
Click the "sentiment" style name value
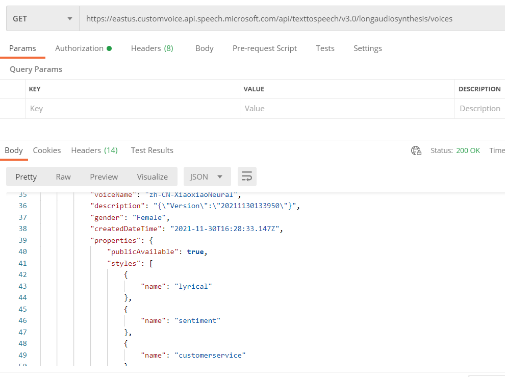tap(197, 320)
